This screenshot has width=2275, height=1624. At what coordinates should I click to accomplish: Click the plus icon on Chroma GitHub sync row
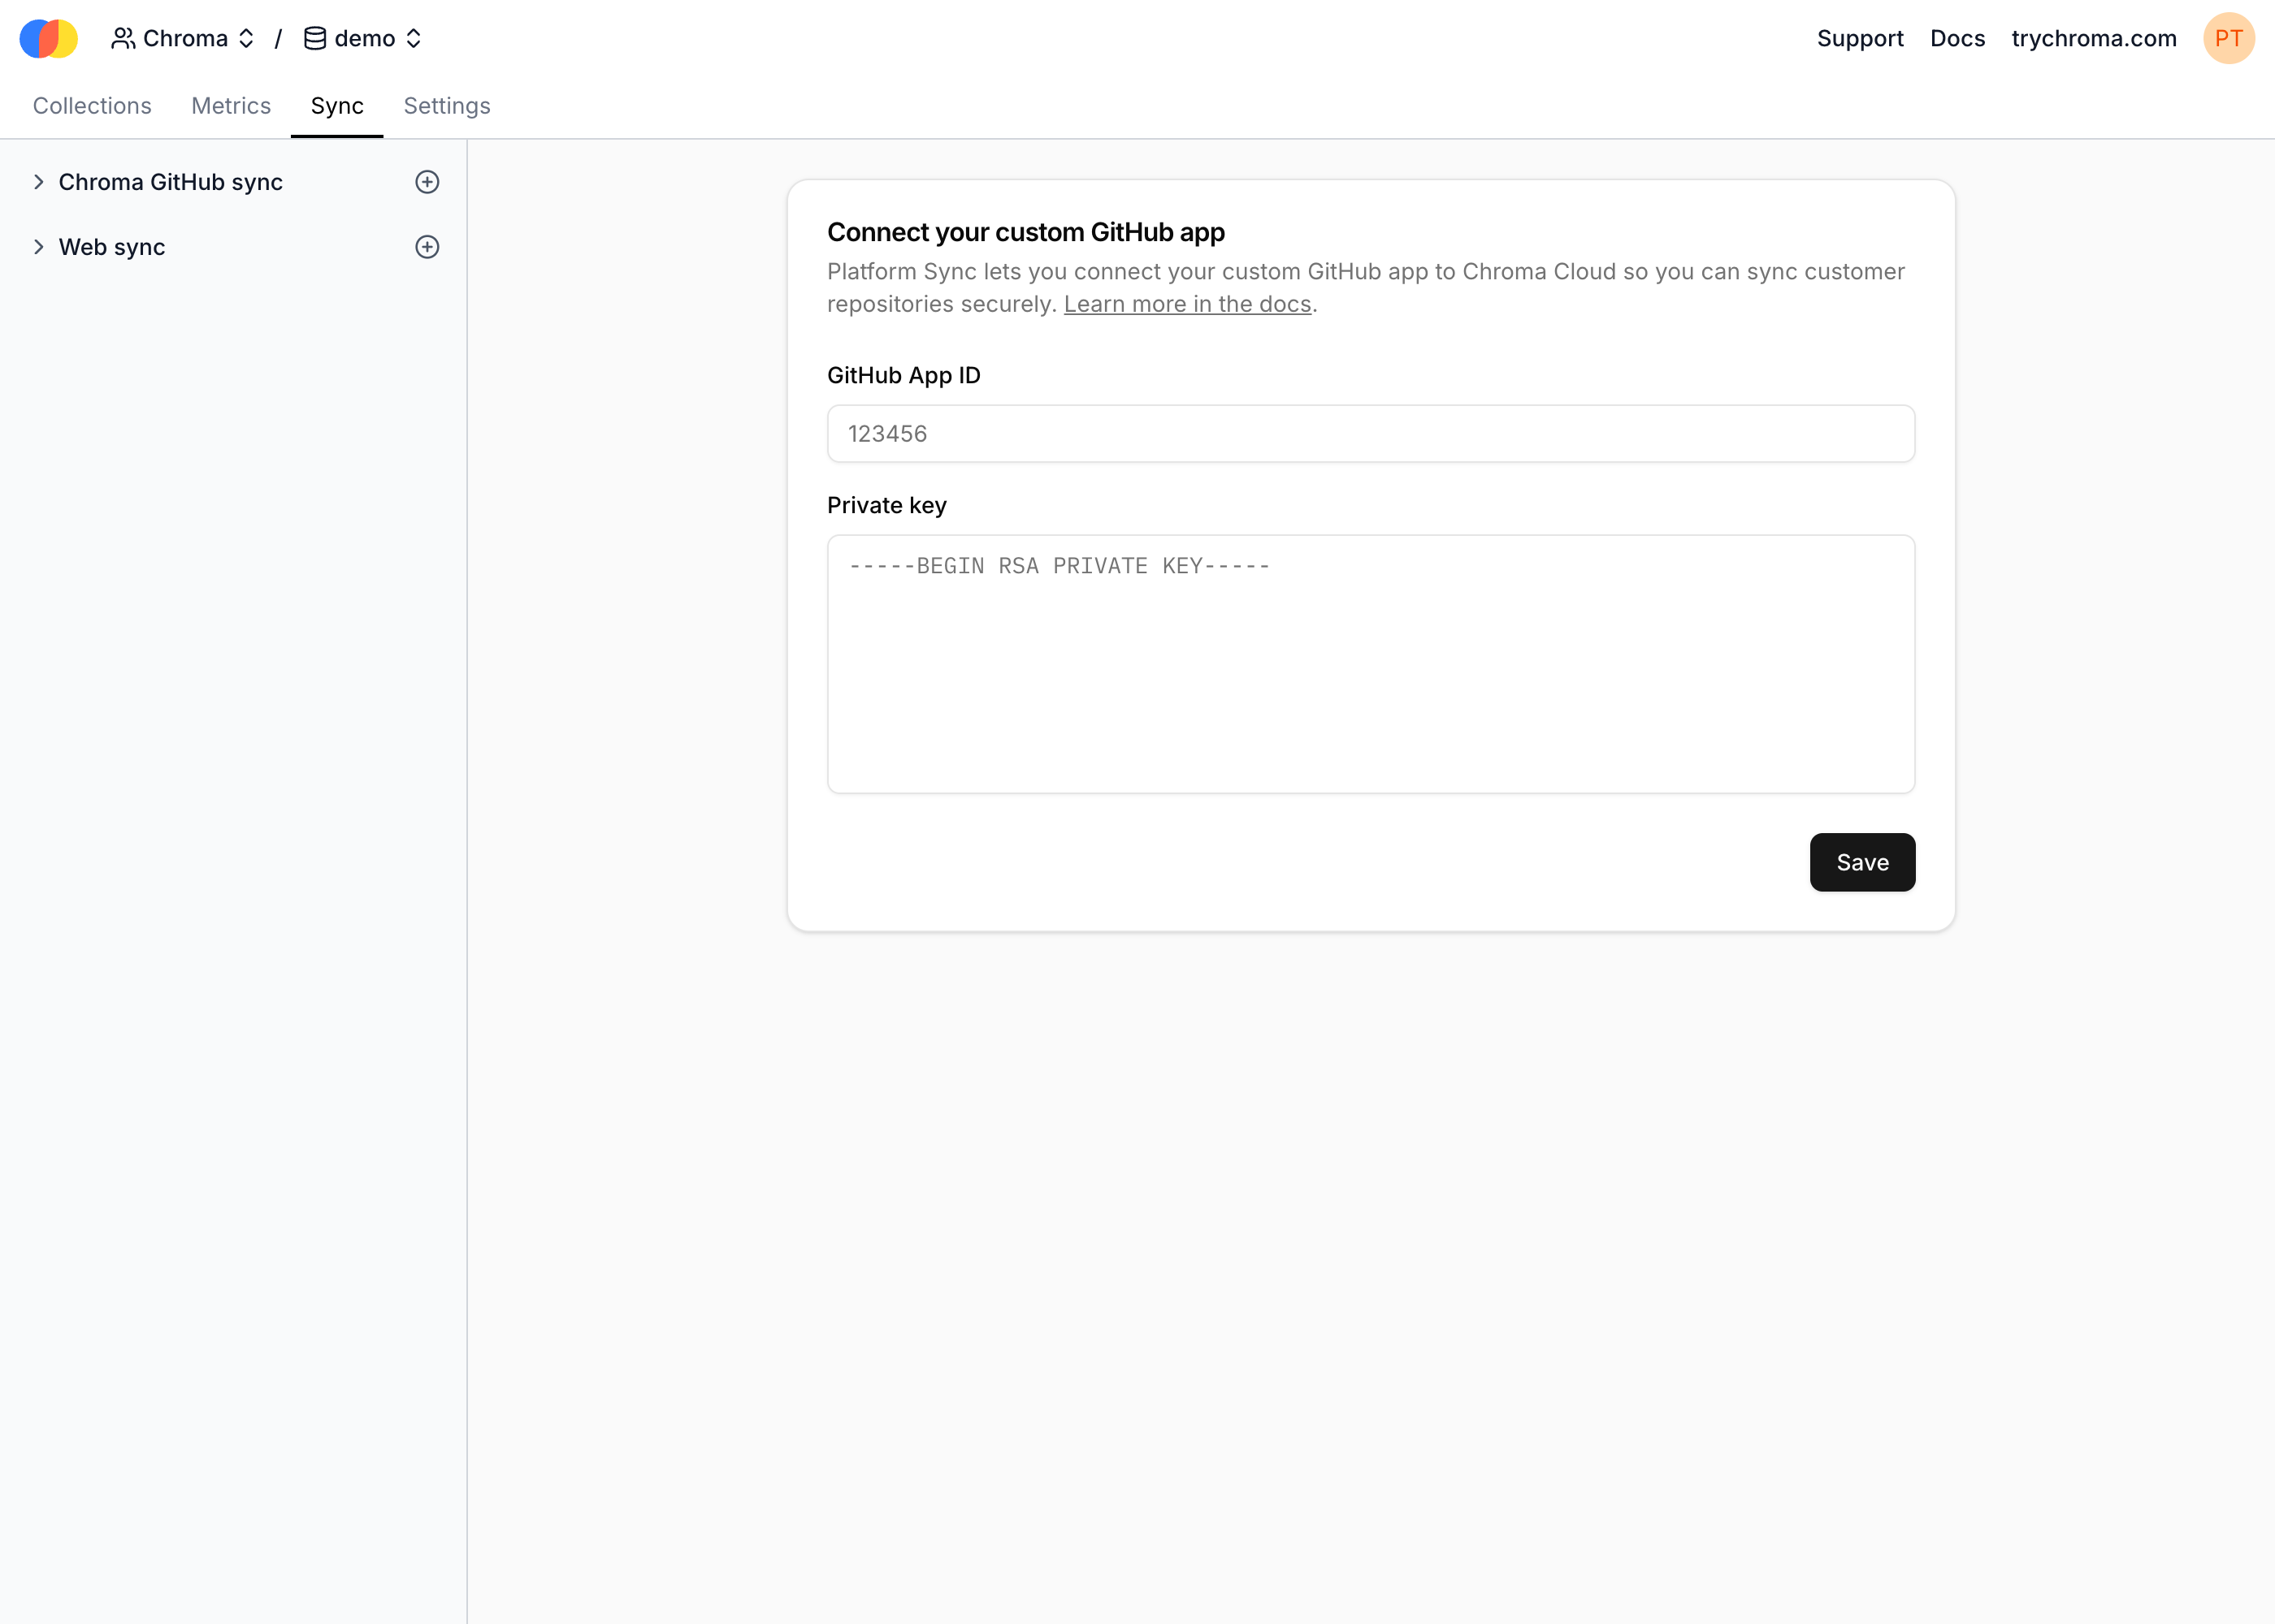(427, 182)
